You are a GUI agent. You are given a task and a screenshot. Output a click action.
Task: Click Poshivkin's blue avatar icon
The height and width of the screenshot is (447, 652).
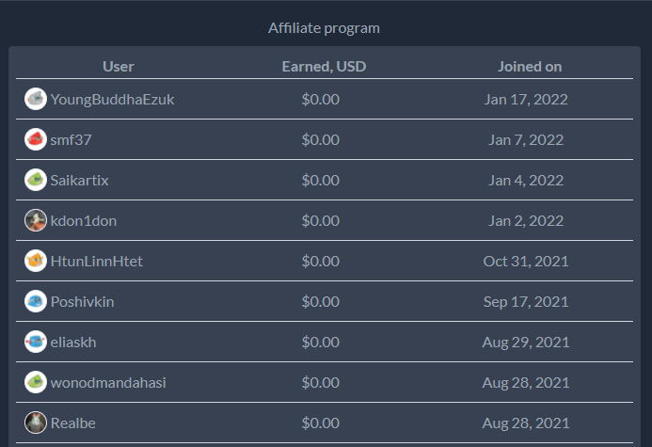click(x=36, y=301)
